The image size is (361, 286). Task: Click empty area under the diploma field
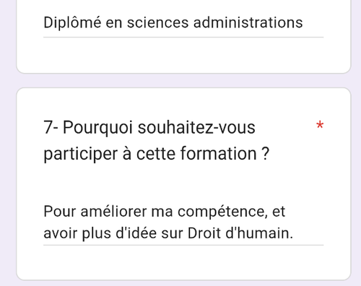pos(183,55)
